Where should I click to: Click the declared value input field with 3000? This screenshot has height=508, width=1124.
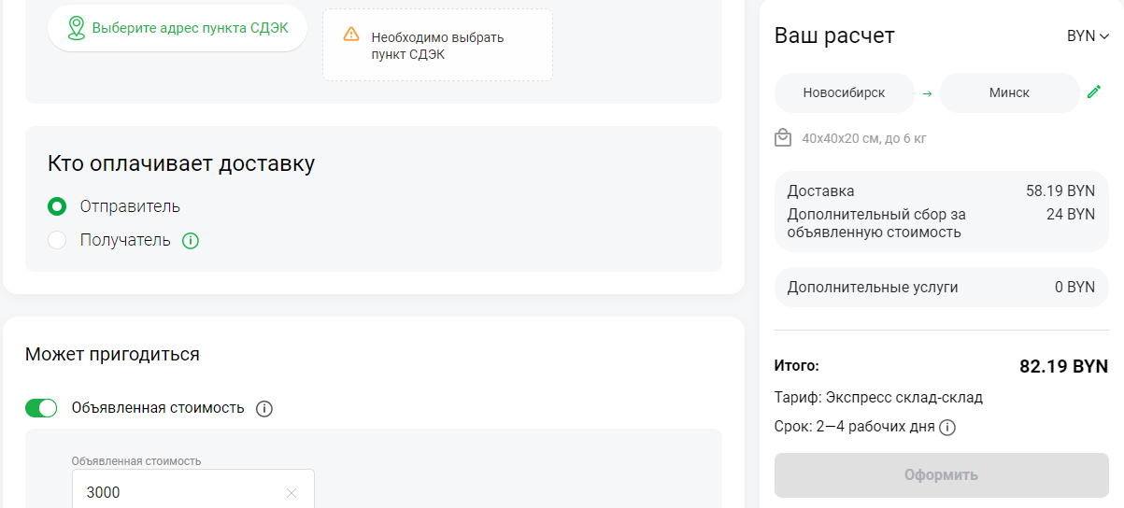[193, 490]
